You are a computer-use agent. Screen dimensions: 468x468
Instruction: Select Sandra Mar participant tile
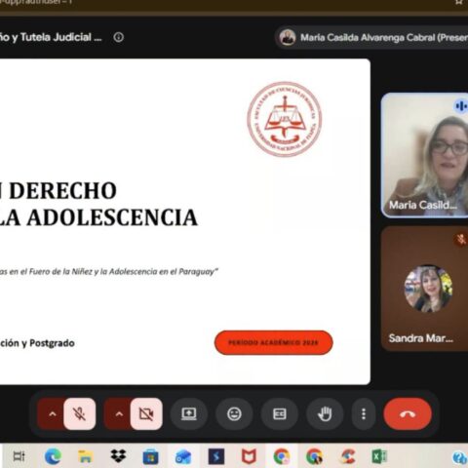click(424, 289)
